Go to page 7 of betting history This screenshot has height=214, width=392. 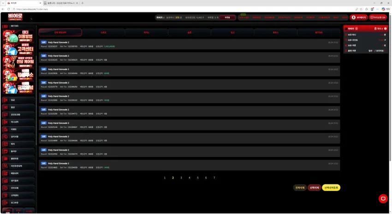pyautogui.click(x=214, y=178)
